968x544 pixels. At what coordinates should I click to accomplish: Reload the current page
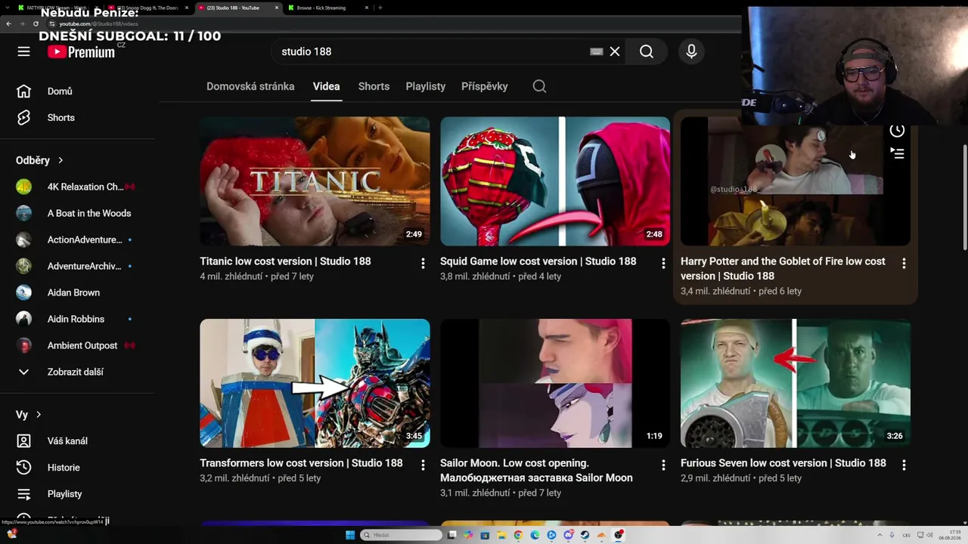point(36,24)
